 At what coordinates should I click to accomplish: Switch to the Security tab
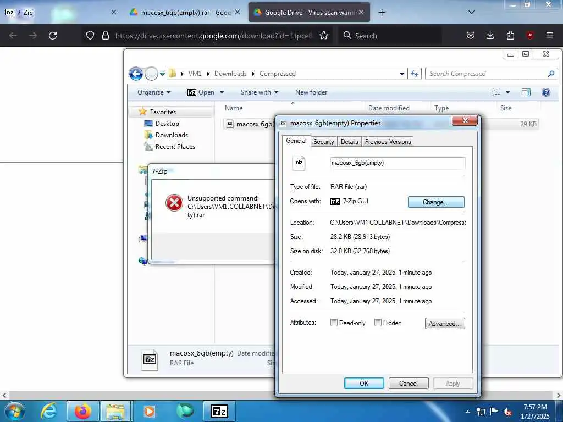(323, 142)
